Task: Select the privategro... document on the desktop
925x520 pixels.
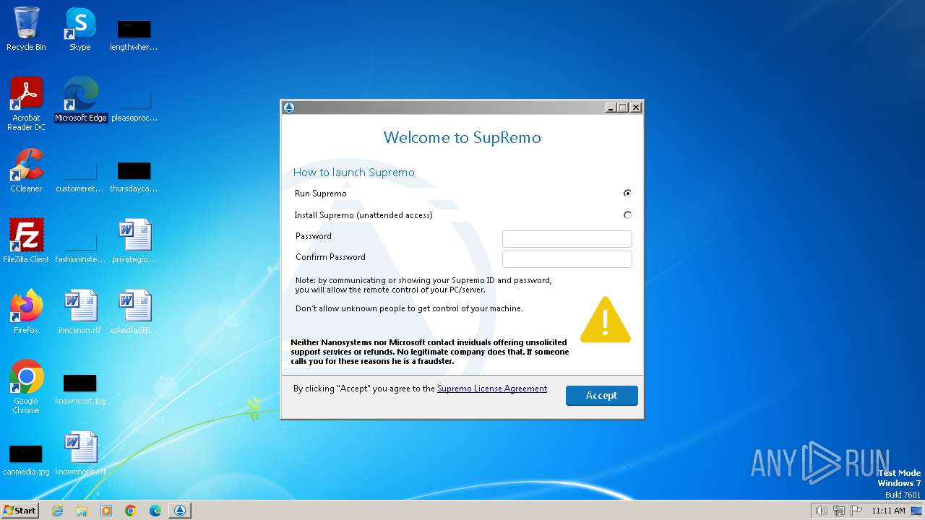Action: (134, 241)
